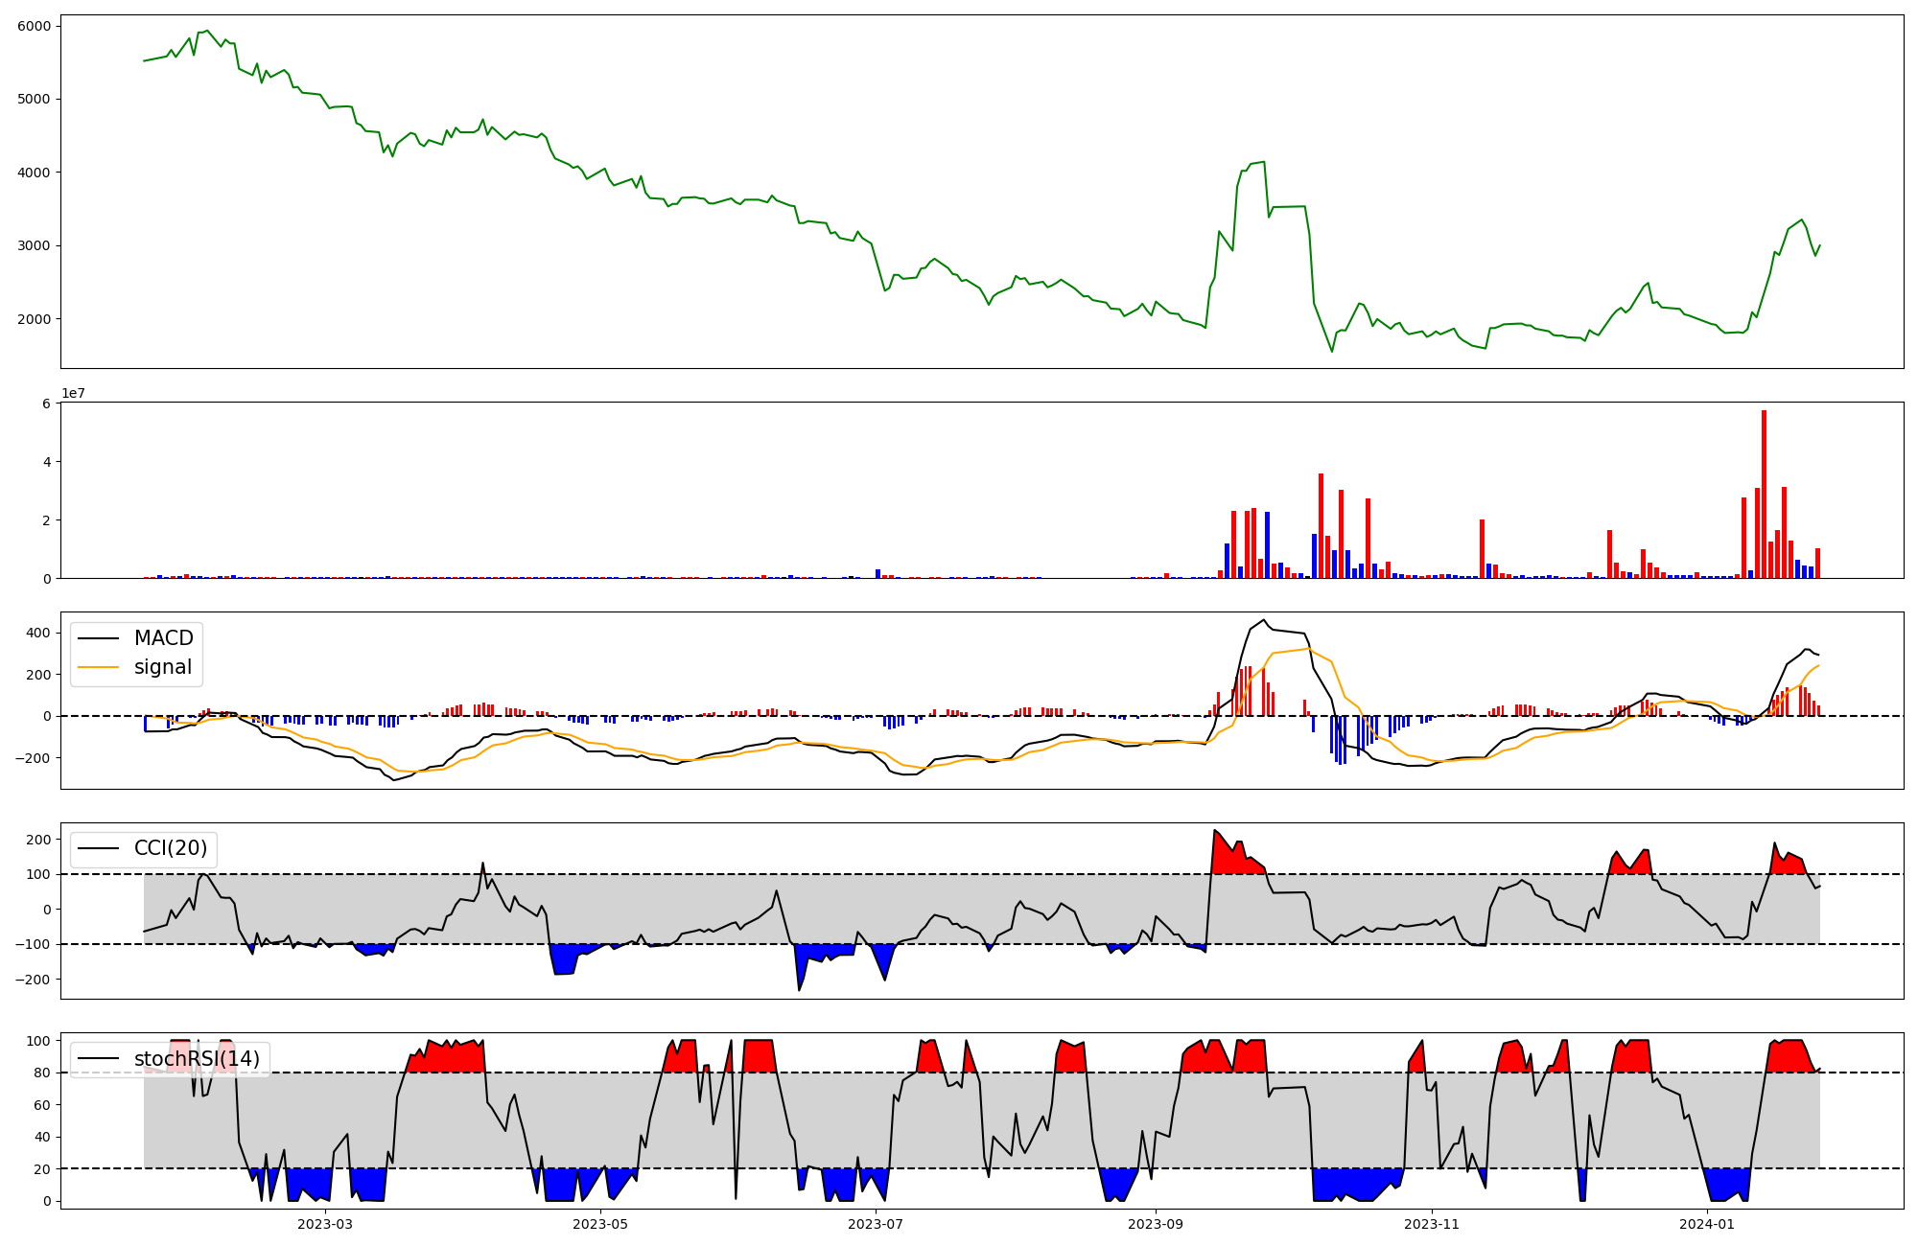Click the tall blue volume bar in late September

point(1267,544)
